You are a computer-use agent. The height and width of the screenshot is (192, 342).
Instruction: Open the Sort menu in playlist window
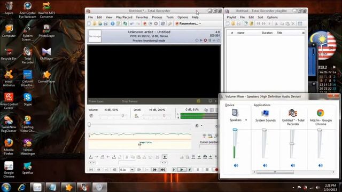click(x=260, y=17)
